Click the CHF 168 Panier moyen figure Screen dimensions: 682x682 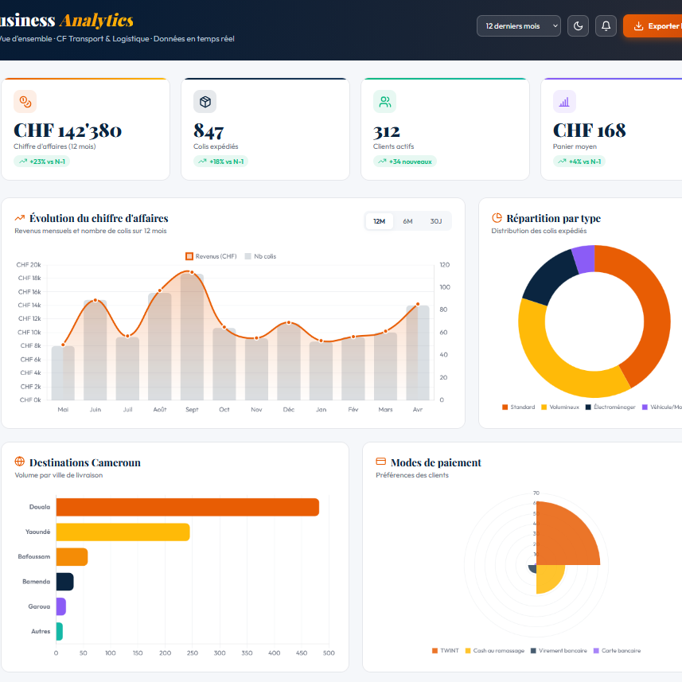point(590,131)
